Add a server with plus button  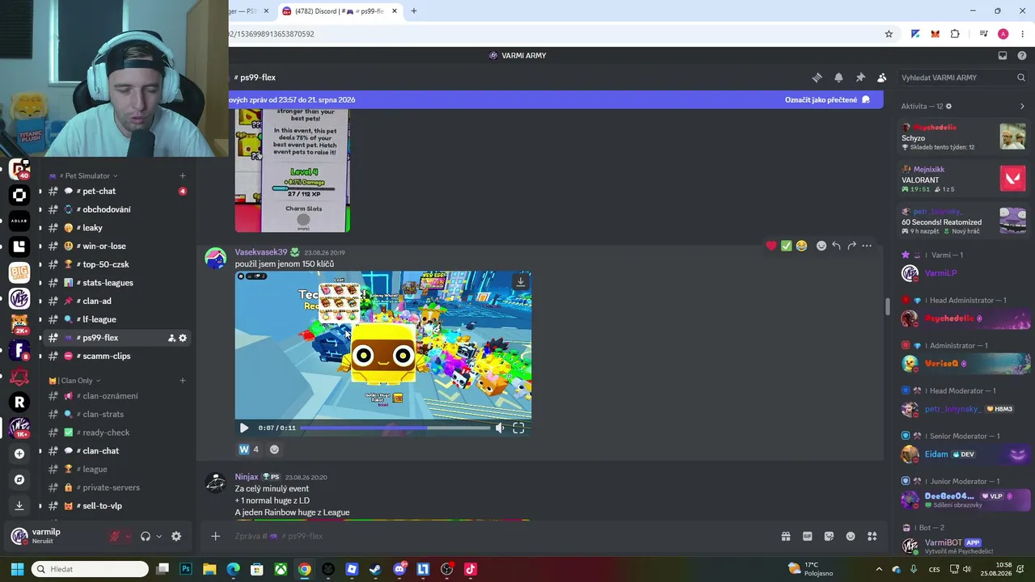click(x=19, y=453)
